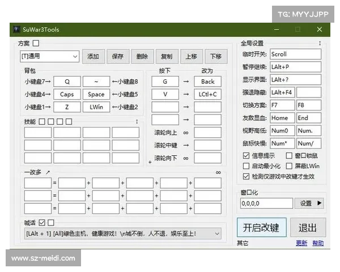Click the 小键盘1 field containing Z

pyautogui.click(x=67, y=107)
